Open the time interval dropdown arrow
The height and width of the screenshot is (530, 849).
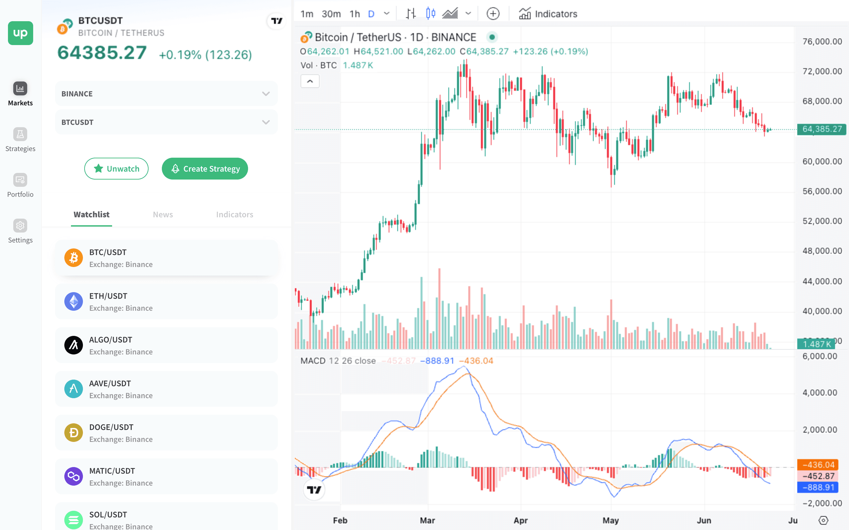point(387,14)
